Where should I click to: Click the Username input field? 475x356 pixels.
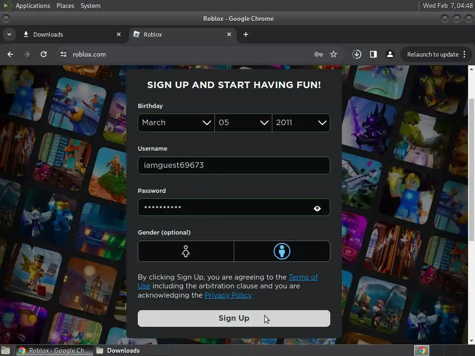click(234, 165)
